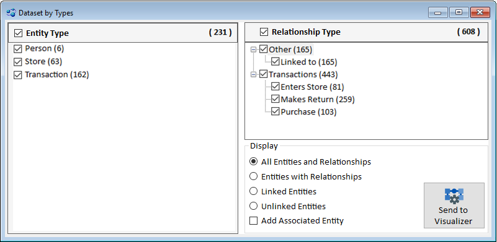
Task: Toggle the Other (165) checkbox
Action: pos(264,50)
